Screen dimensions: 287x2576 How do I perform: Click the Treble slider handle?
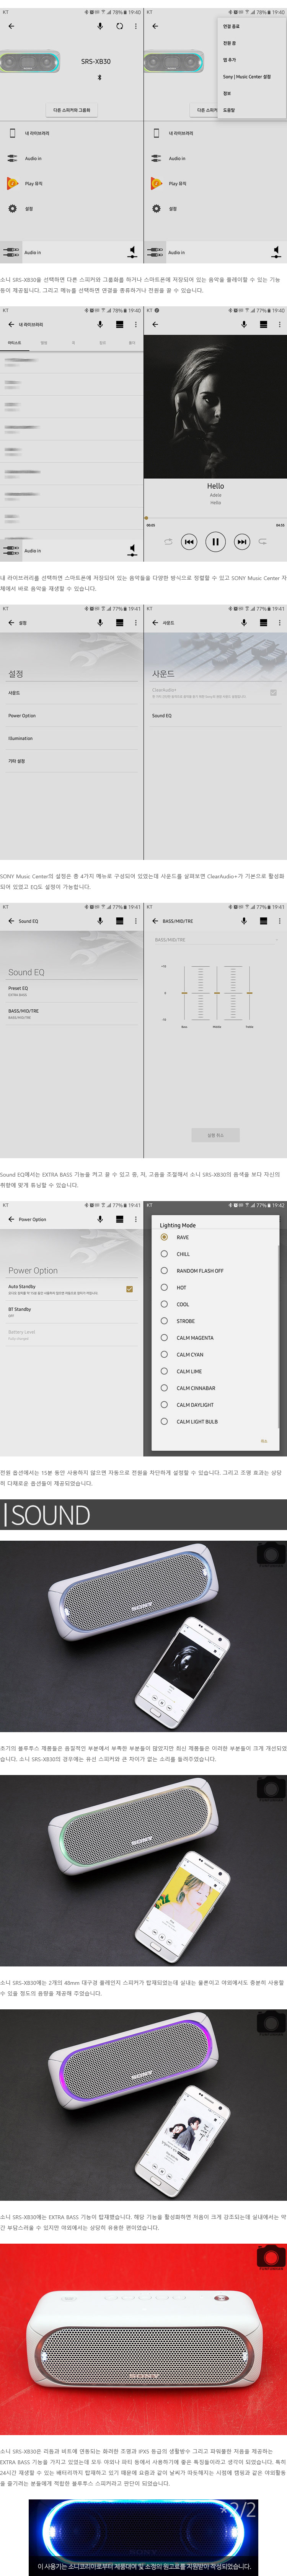tap(249, 993)
